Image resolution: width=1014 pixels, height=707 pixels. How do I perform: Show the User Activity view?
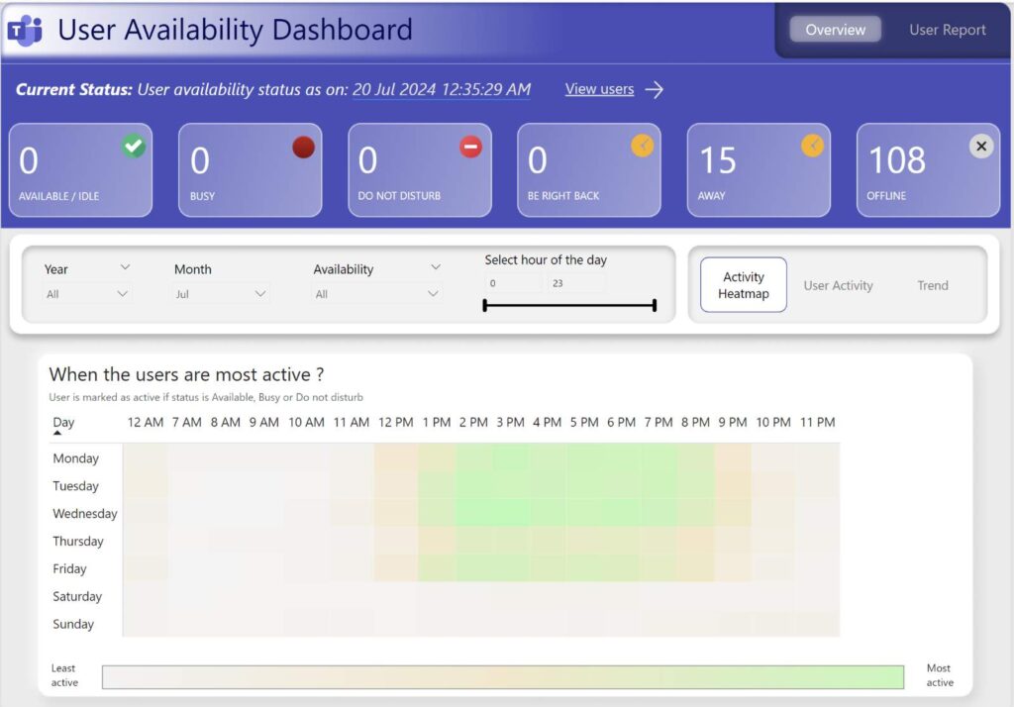[x=838, y=286]
